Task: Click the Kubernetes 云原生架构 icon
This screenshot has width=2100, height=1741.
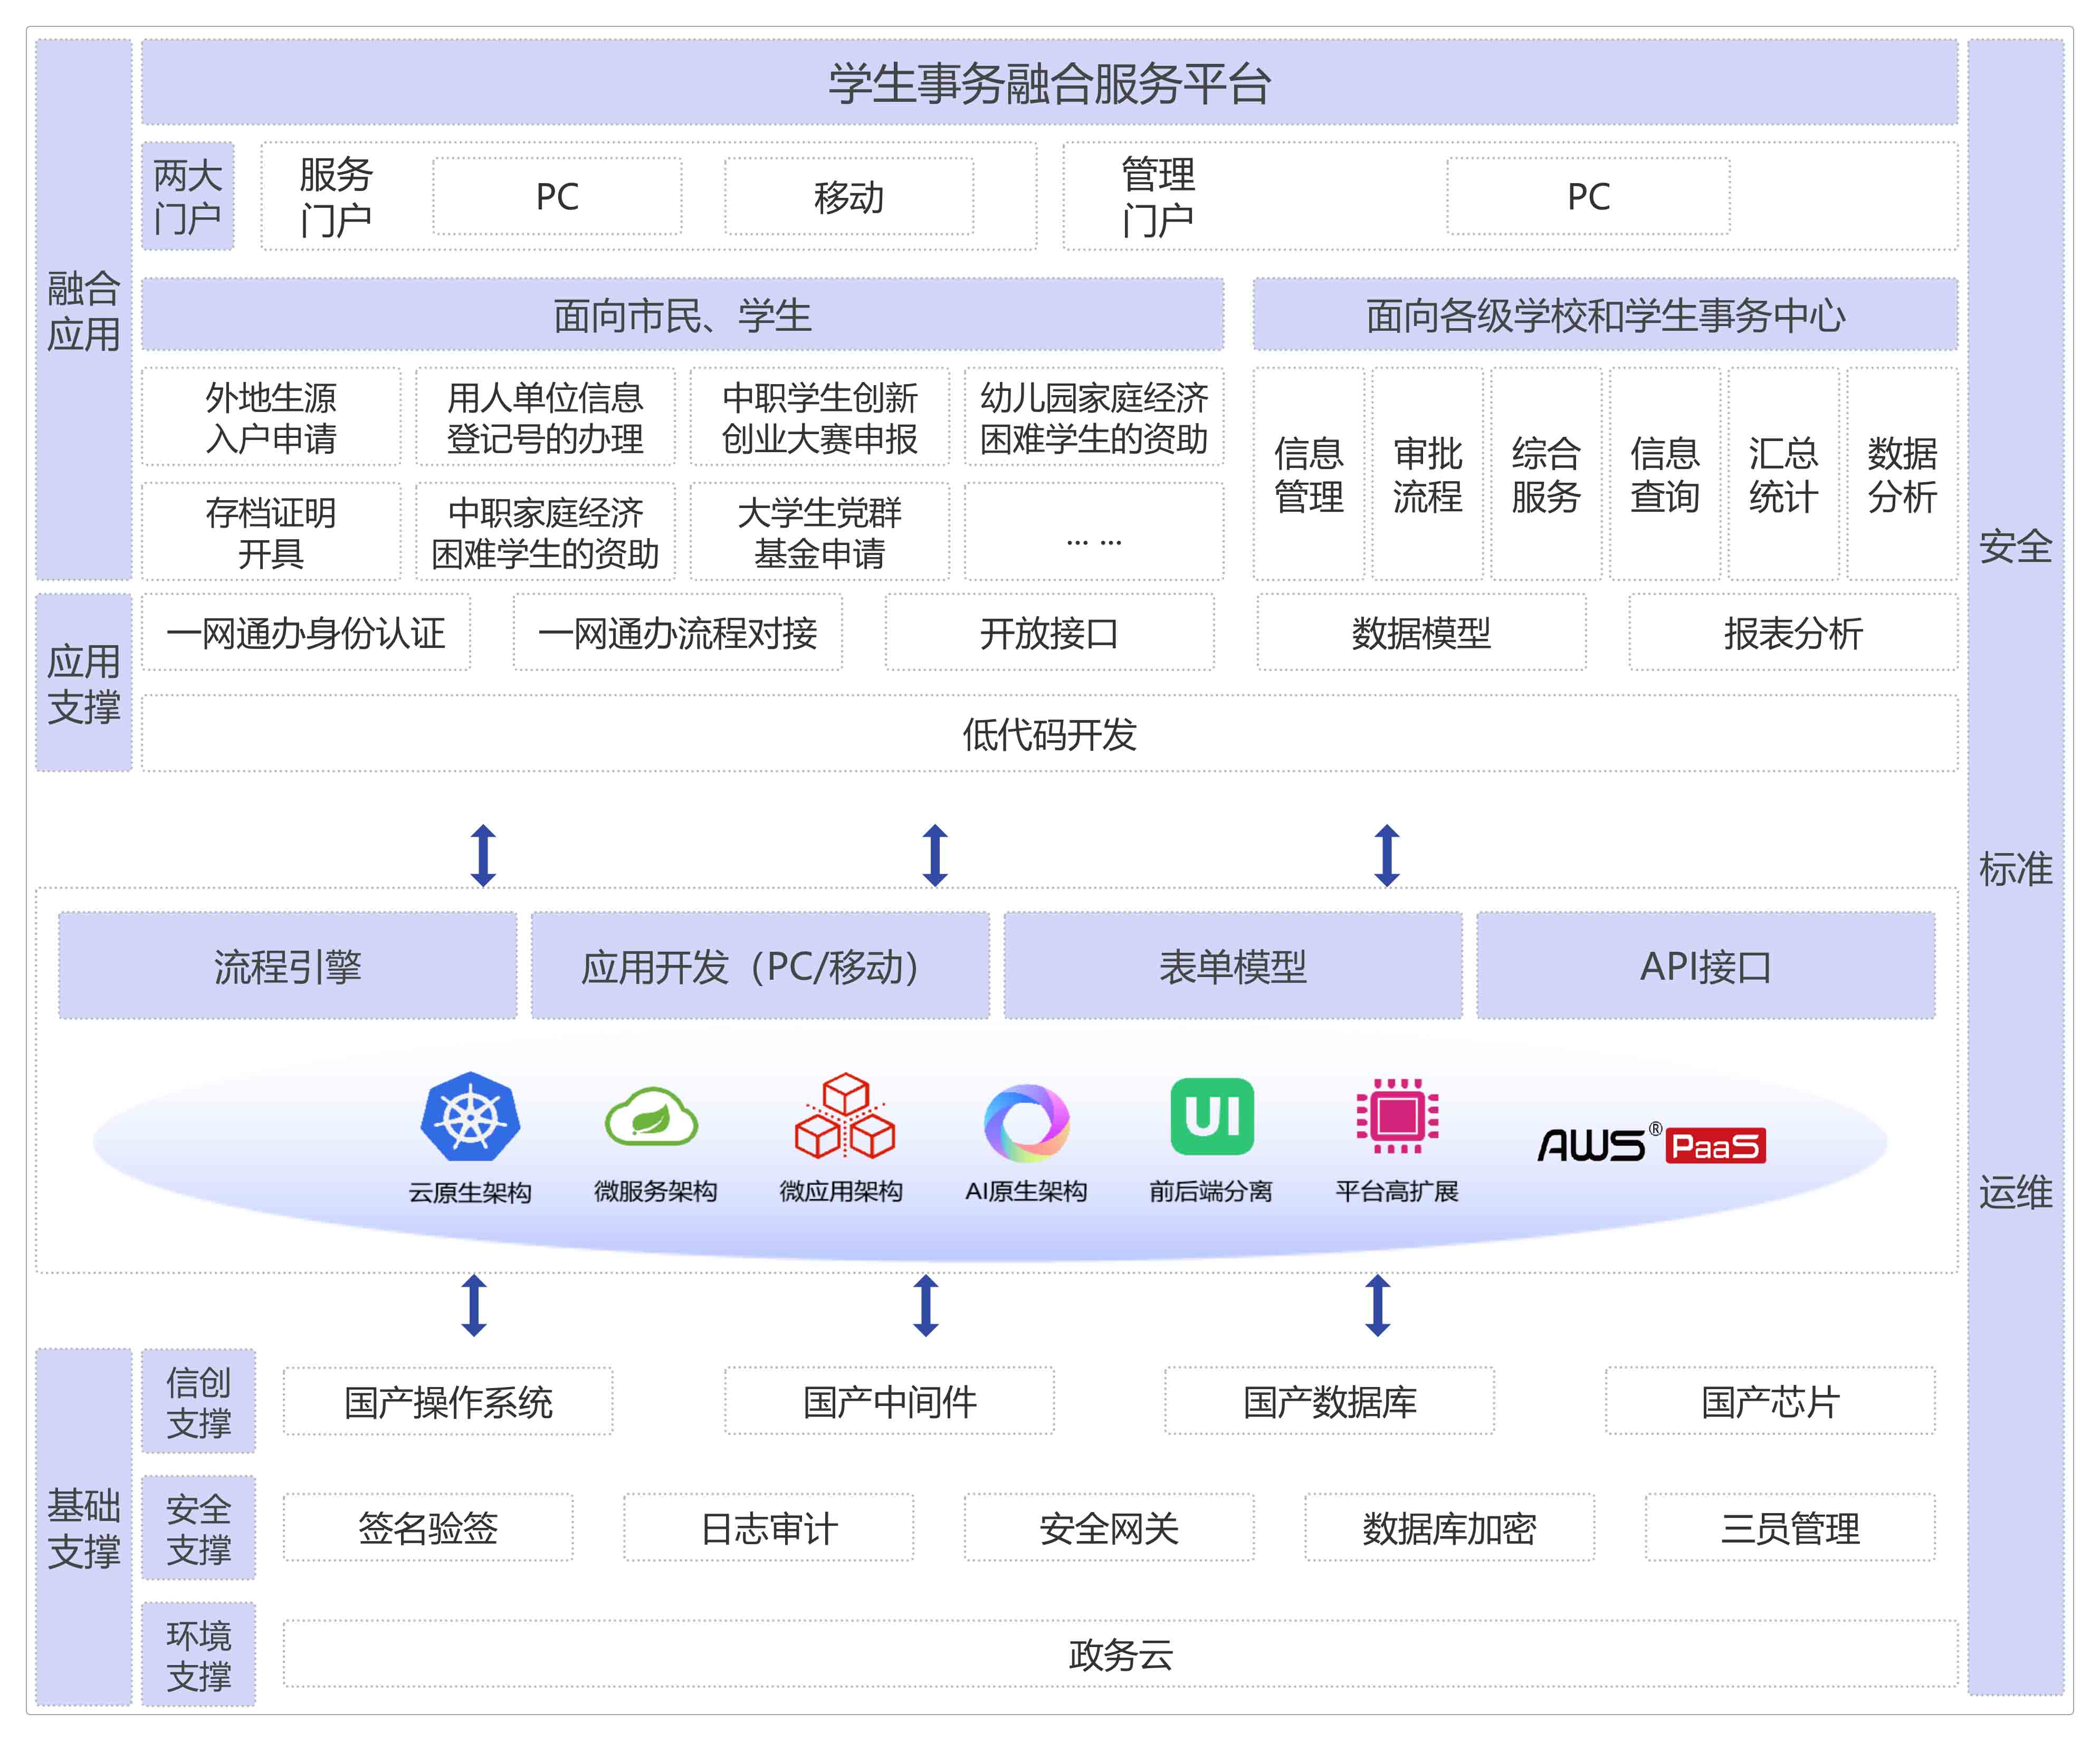Action: pos(470,1117)
